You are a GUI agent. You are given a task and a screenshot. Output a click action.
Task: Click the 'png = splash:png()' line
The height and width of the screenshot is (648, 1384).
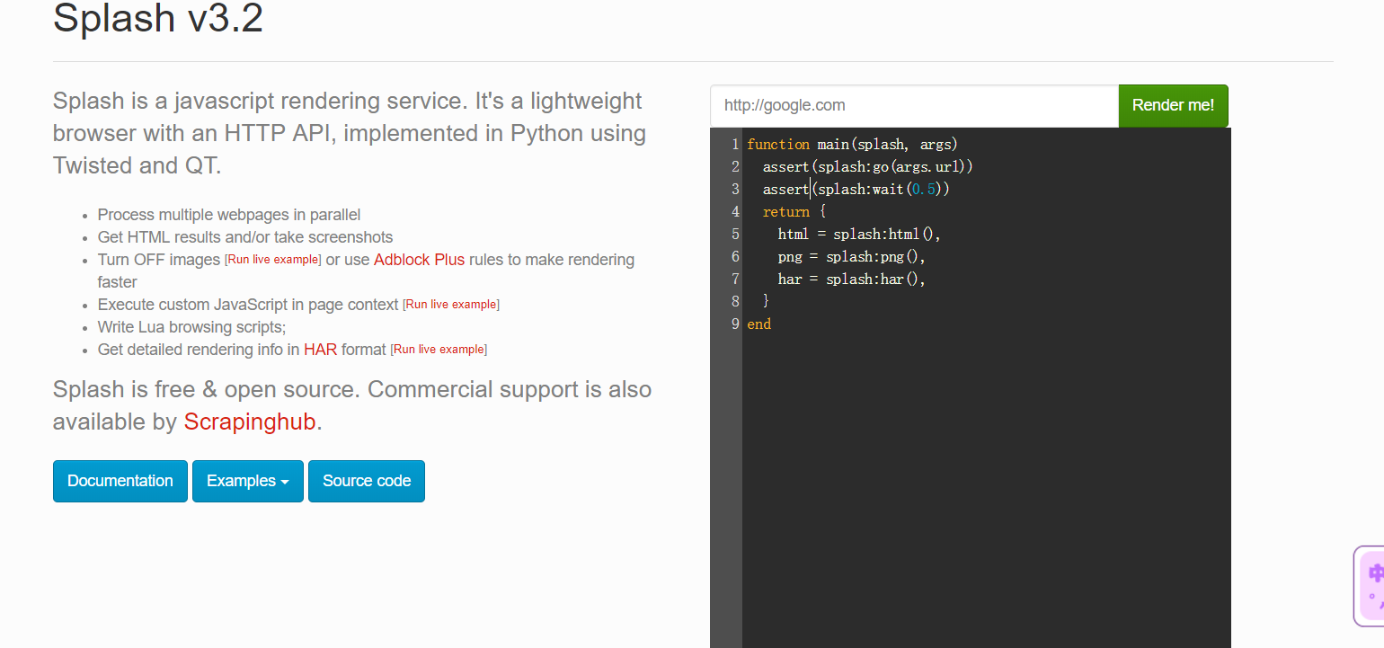(851, 257)
